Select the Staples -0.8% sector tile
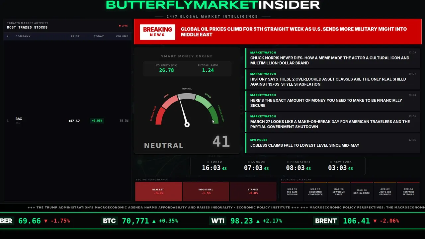425x239 pixels. click(x=253, y=192)
